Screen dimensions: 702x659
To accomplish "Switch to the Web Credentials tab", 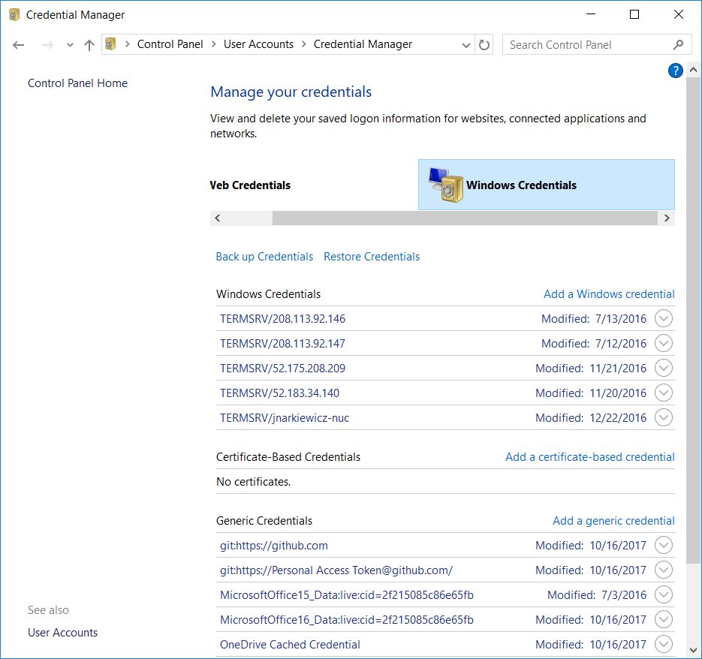I will click(x=249, y=185).
